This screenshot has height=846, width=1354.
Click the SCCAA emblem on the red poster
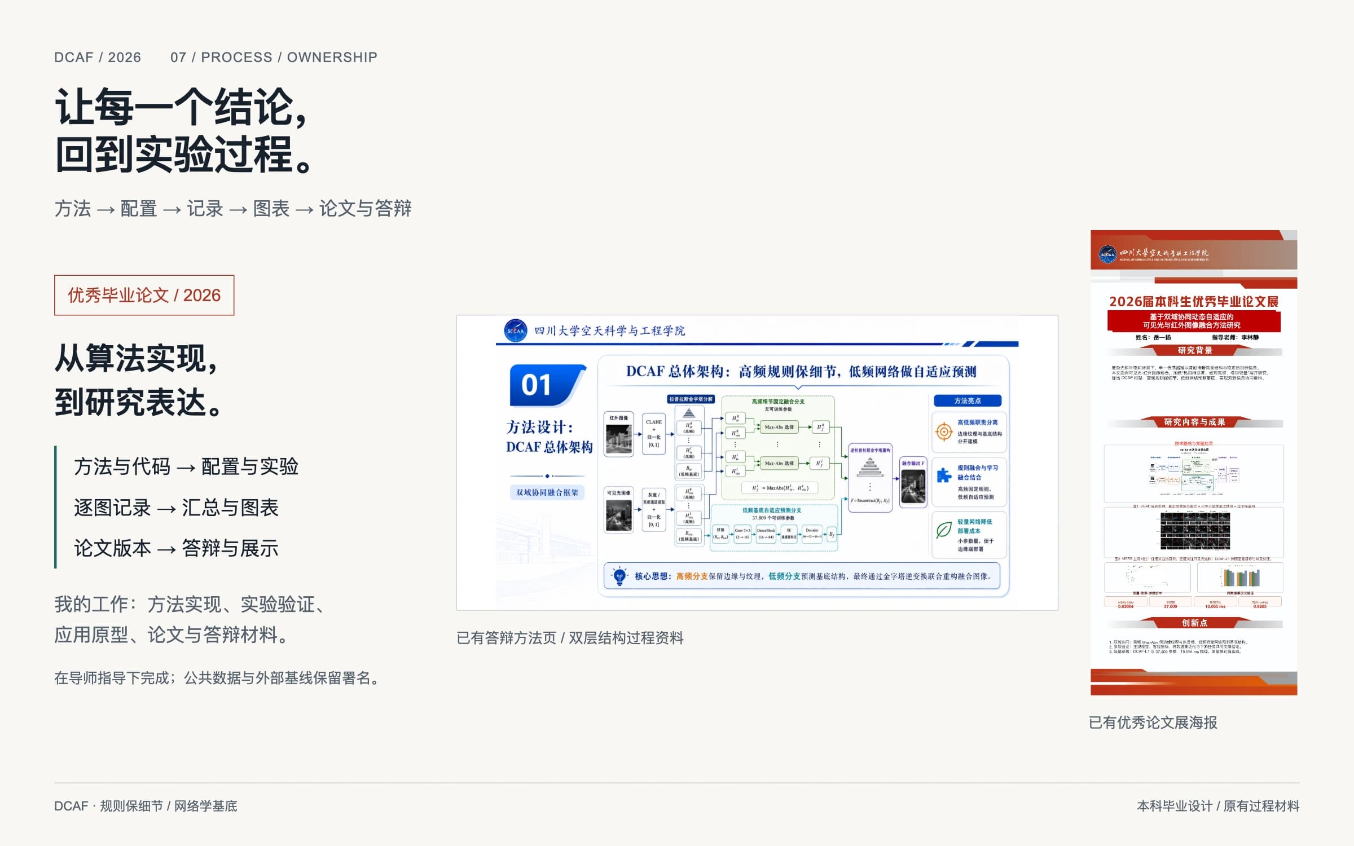1107,254
